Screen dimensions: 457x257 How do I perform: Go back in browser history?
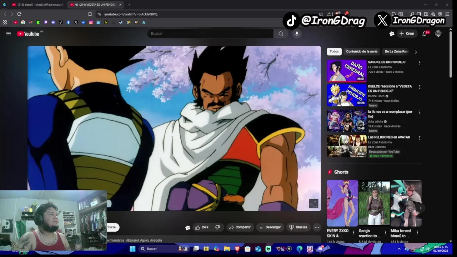(5, 14)
